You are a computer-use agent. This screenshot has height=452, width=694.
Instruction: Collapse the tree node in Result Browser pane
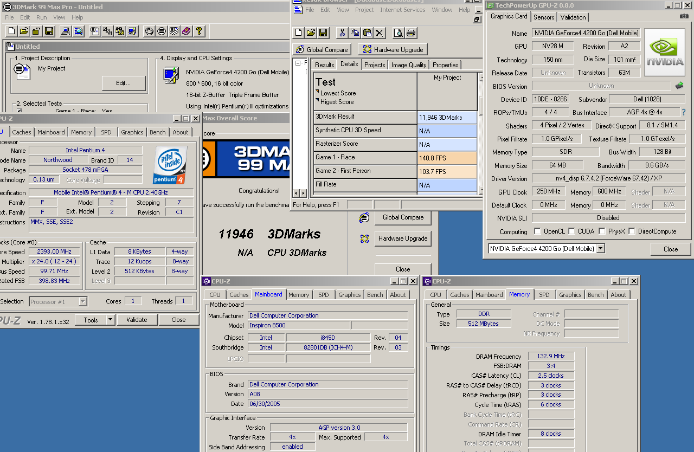tap(298, 63)
